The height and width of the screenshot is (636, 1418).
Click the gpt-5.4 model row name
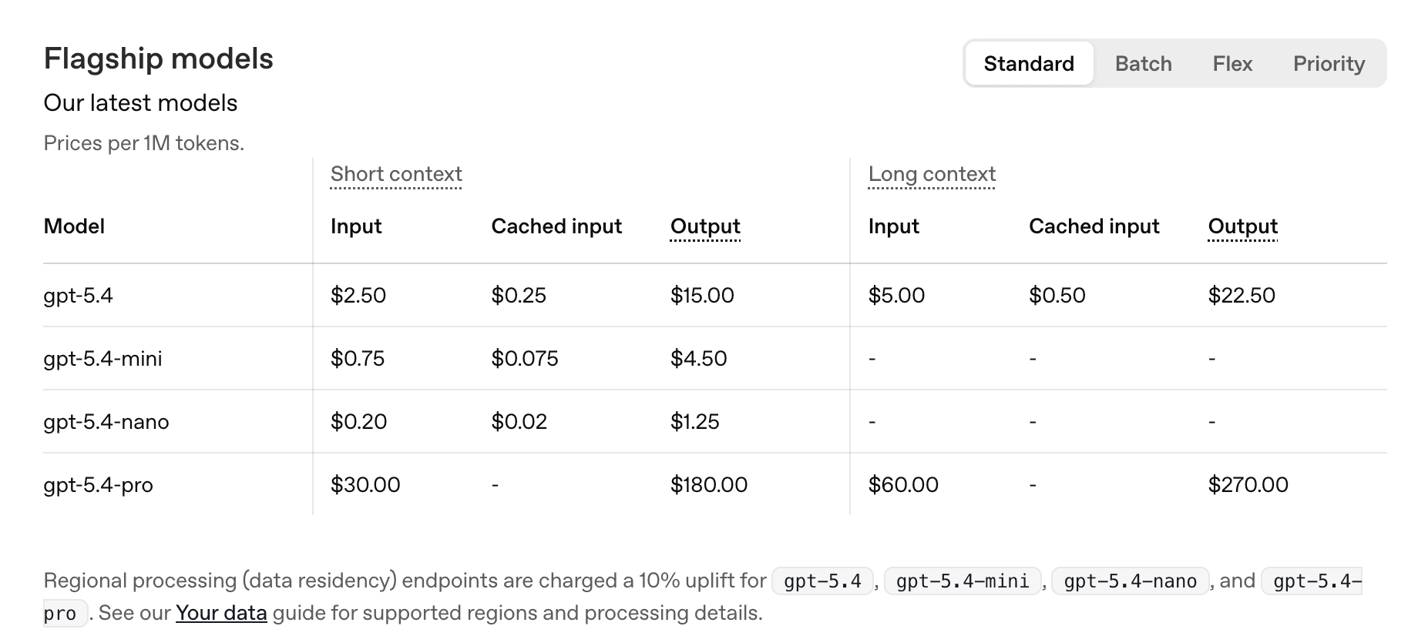[x=78, y=296]
